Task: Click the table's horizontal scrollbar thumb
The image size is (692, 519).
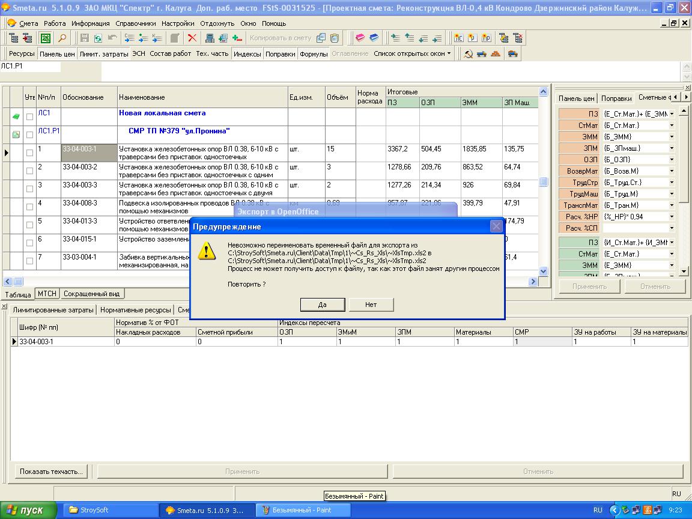Action: coord(18,281)
